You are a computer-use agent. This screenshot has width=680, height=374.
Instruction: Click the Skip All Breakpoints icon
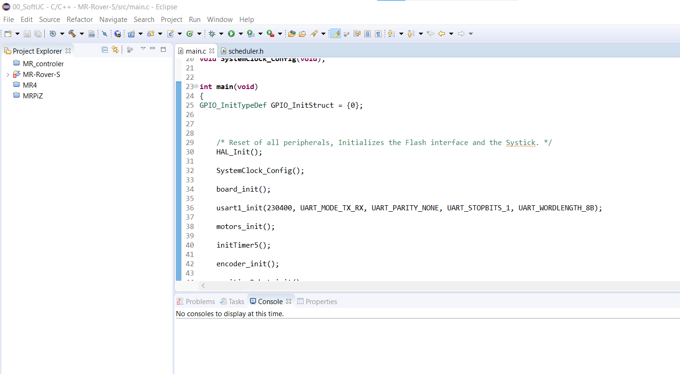(x=104, y=34)
